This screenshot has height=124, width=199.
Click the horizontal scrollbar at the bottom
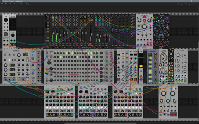coord(100,123)
